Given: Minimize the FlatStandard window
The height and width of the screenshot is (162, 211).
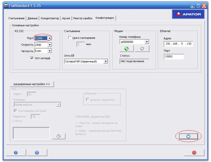Looking at the screenshot, I should [x=192, y=6].
